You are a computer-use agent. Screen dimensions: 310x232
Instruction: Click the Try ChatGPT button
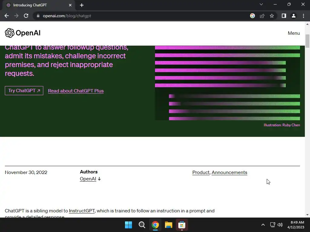[x=24, y=91]
